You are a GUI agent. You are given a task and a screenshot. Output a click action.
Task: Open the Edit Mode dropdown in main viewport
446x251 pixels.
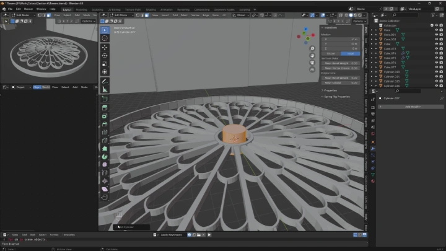click(122, 15)
